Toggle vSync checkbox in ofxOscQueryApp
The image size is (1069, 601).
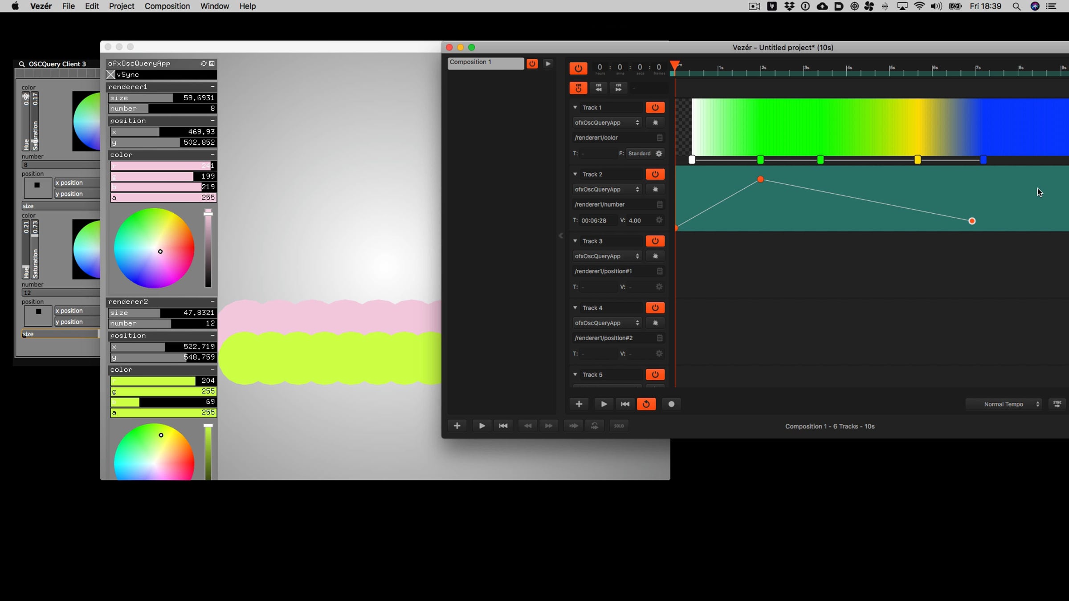111,75
